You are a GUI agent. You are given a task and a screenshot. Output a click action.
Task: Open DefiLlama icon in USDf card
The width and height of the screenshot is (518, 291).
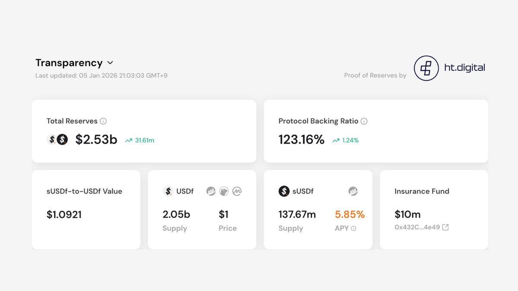coord(211,191)
